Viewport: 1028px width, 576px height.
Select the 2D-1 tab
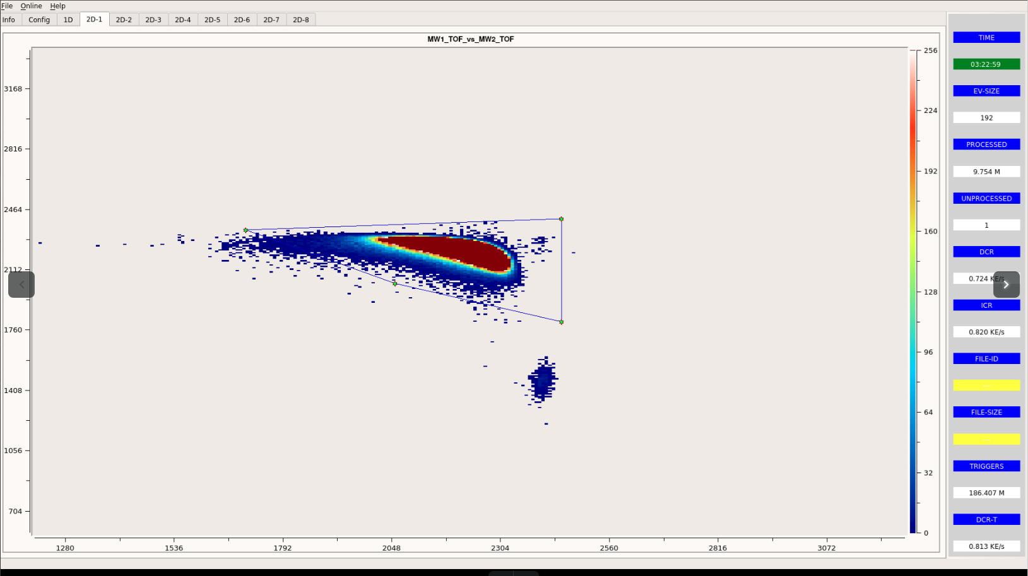click(95, 19)
